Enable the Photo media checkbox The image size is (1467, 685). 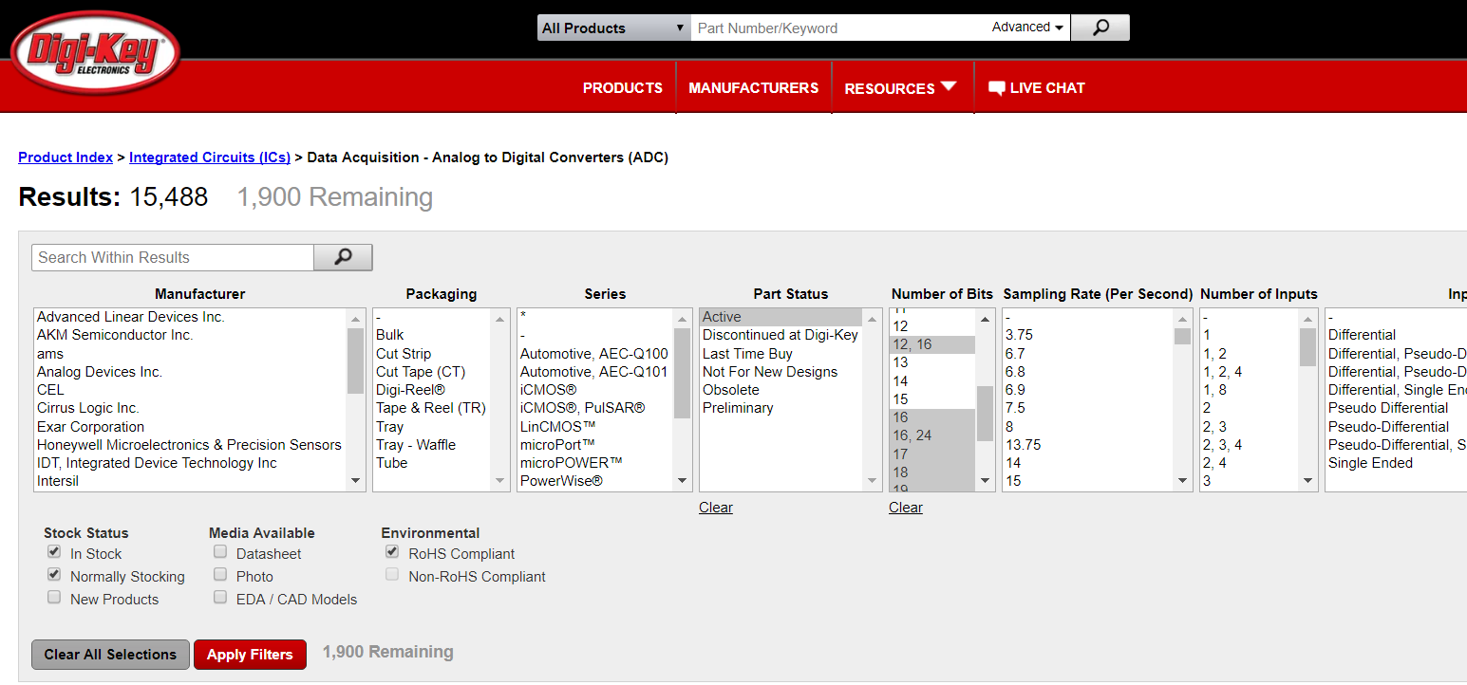coord(220,575)
